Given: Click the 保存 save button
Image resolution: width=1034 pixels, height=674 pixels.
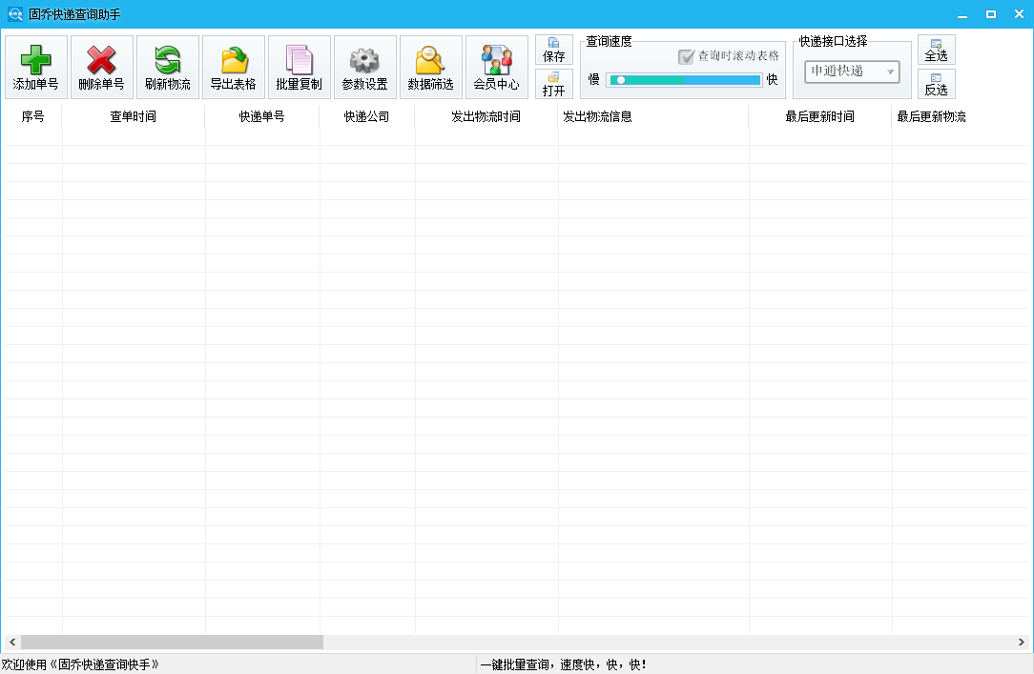Looking at the screenshot, I should 554,50.
